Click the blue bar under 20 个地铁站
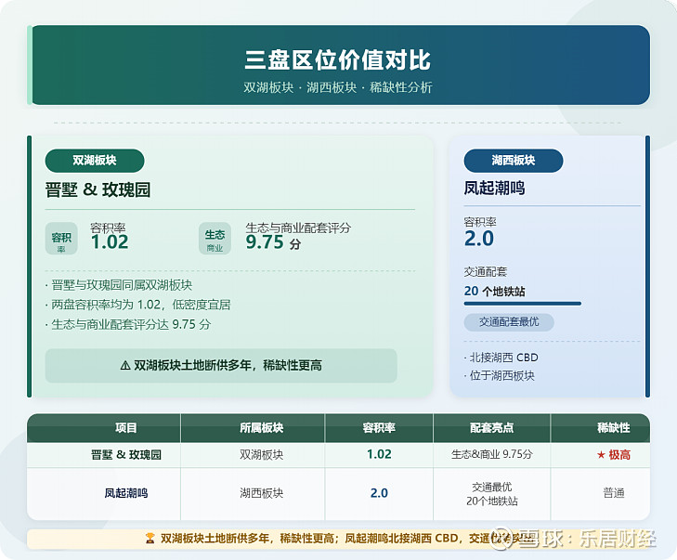The height and width of the screenshot is (560, 677). [x=523, y=304]
